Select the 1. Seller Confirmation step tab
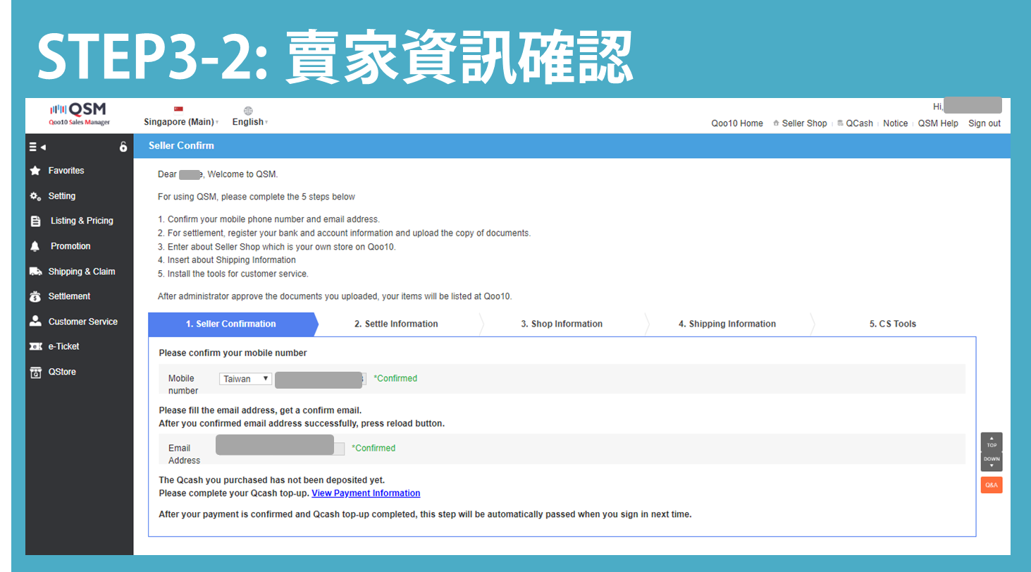This screenshot has width=1031, height=572. pyautogui.click(x=231, y=324)
